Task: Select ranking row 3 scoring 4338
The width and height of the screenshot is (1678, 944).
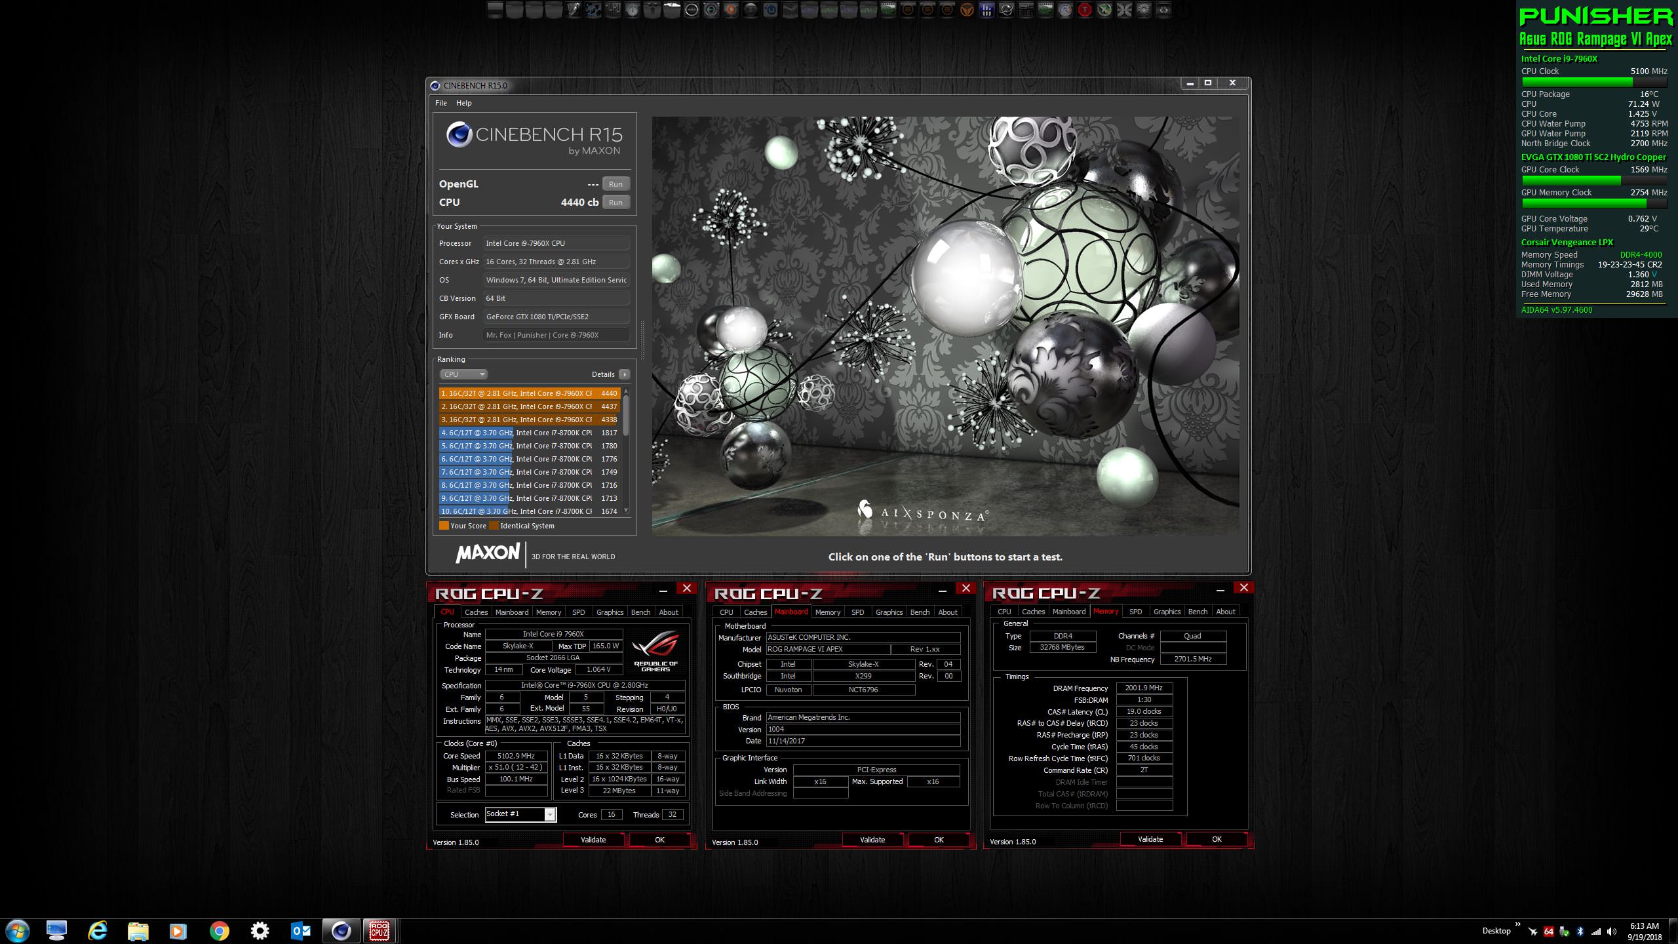Action: click(x=530, y=420)
